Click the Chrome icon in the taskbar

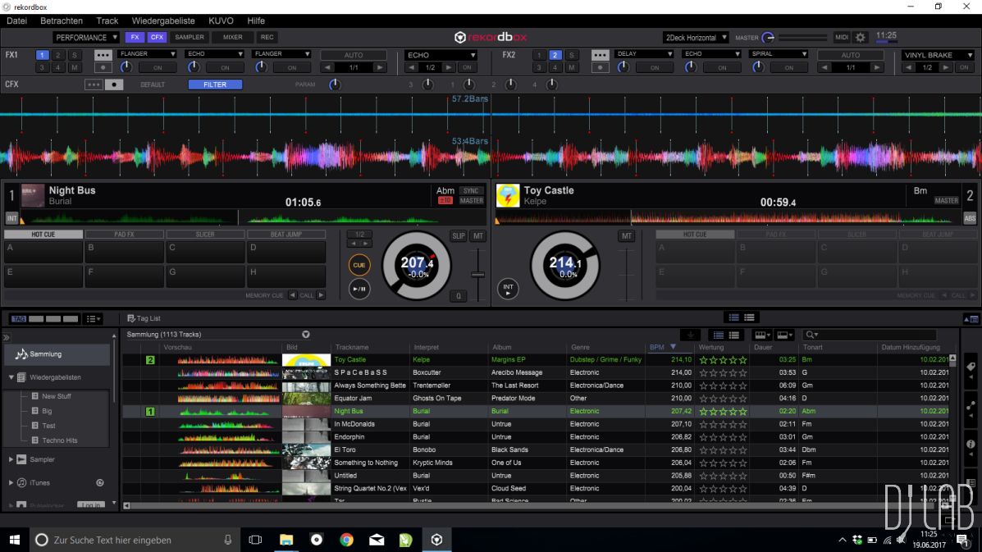click(346, 539)
